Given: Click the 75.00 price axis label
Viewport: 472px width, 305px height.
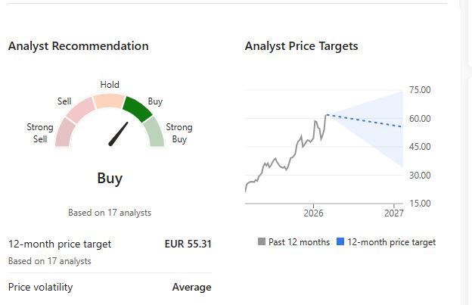Looking at the screenshot, I should click(418, 90).
